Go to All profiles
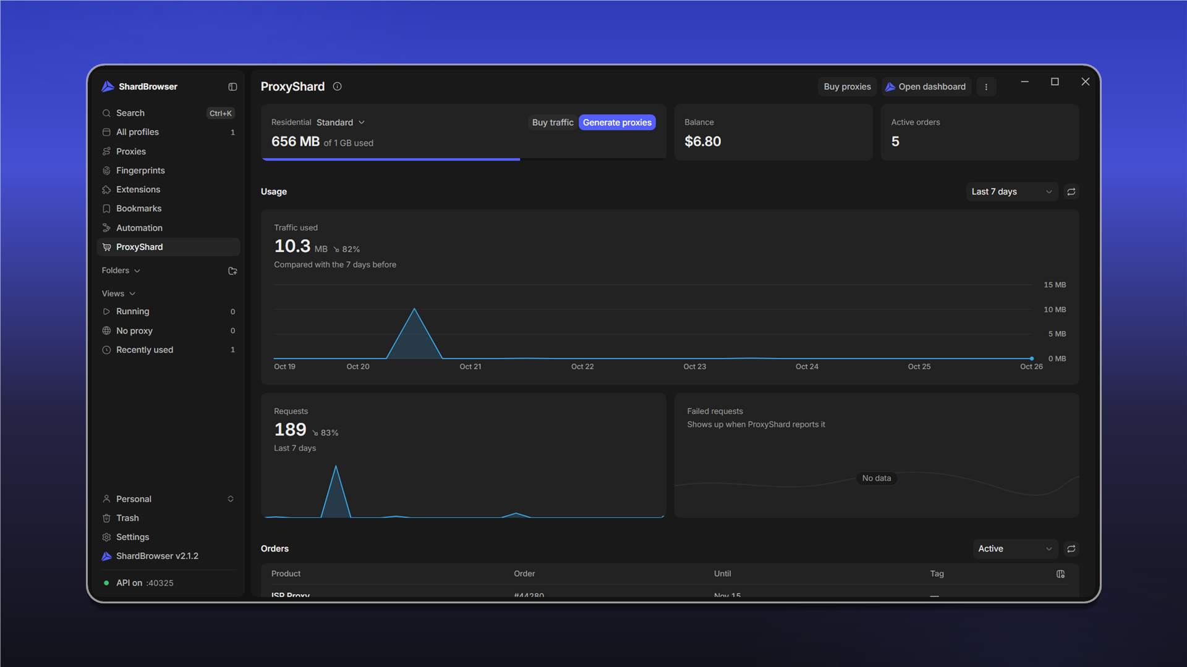Viewport: 1187px width, 667px height. pyautogui.click(x=168, y=132)
